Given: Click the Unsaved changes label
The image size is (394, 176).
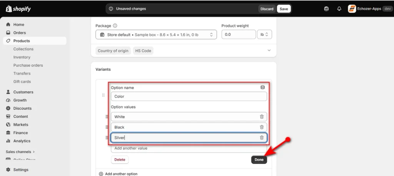Looking at the screenshot, I should click(131, 9).
